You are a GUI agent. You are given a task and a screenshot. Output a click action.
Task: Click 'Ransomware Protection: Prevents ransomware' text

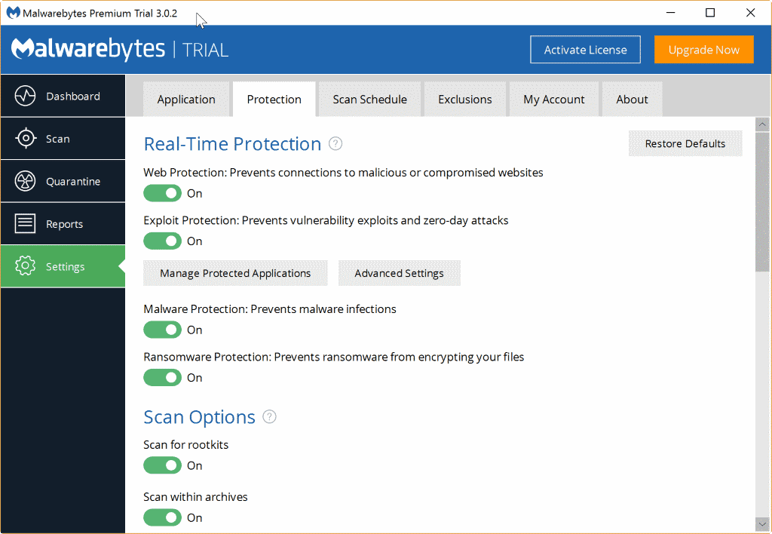click(x=334, y=357)
